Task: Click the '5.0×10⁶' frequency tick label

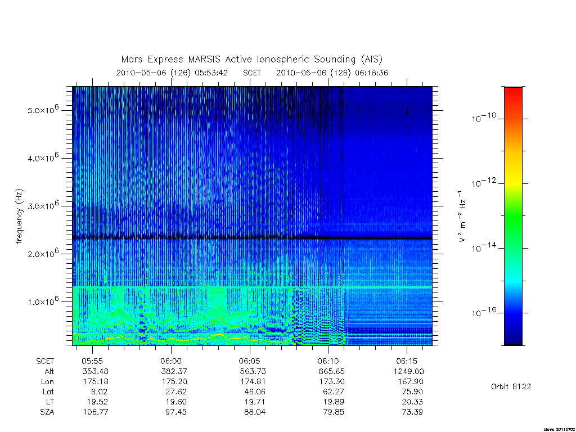Action: pos(43,110)
